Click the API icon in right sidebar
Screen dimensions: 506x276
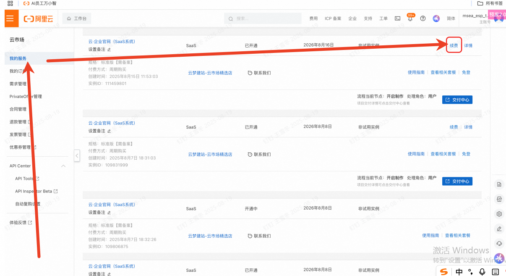[499, 199]
